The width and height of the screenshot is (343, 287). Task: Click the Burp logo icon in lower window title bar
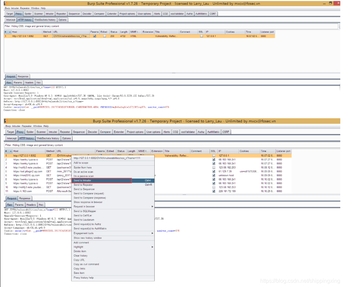click(6, 121)
